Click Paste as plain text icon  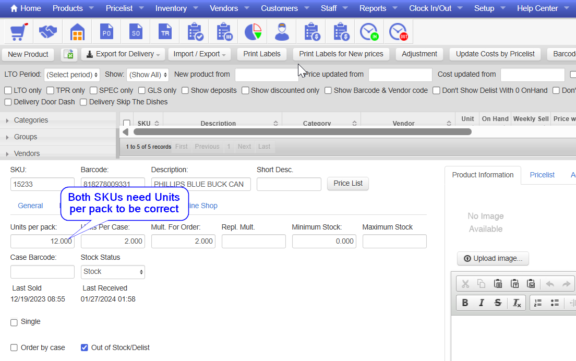[x=514, y=284]
